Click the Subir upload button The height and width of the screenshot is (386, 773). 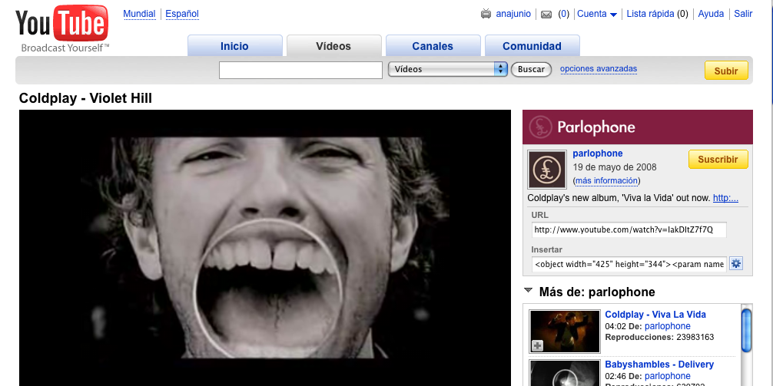726,71
